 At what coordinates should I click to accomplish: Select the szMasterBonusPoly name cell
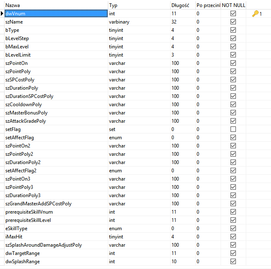pos(56,113)
